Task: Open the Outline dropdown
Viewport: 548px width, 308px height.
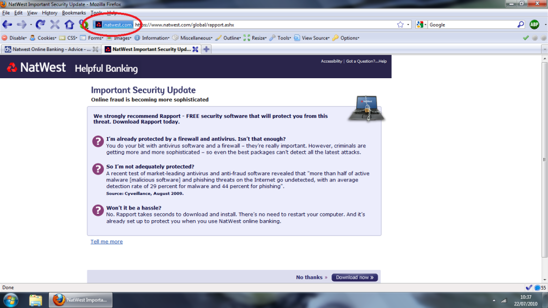Action: 228,37
